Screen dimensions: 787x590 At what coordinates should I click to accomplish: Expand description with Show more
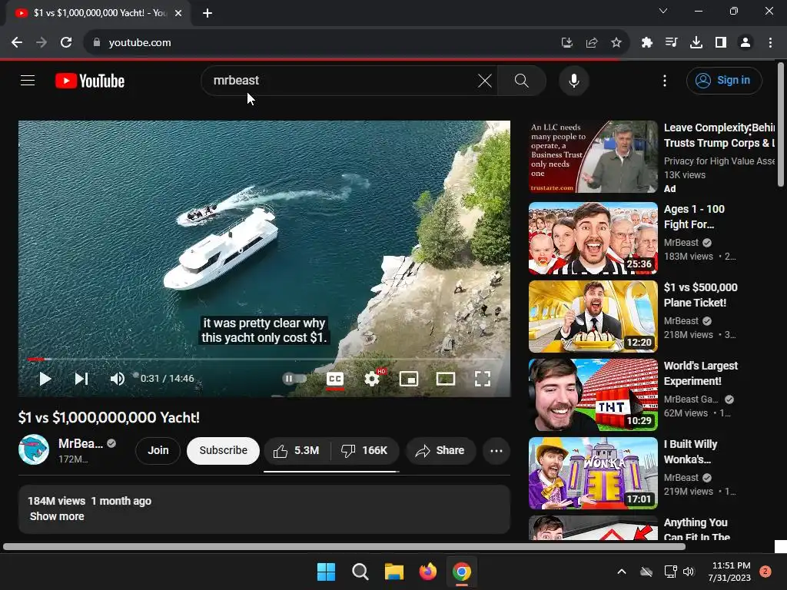click(x=57, y=516)
